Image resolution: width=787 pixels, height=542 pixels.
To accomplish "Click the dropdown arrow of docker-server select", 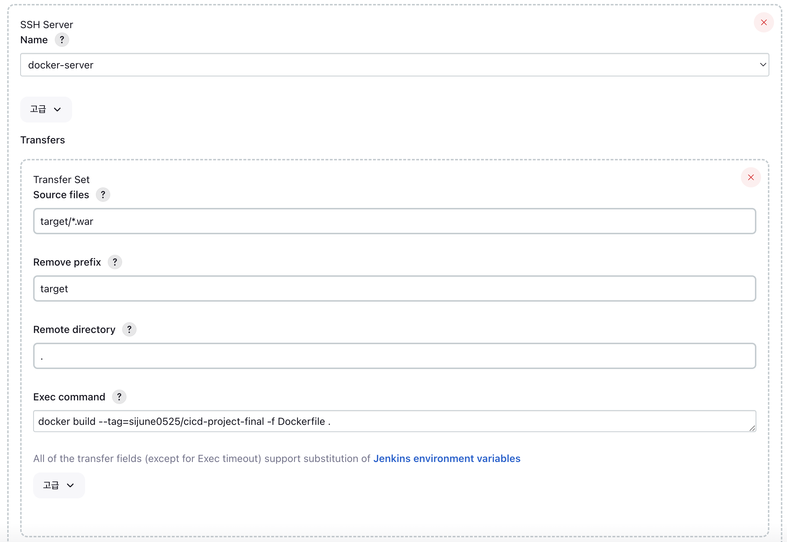I will click(762, 65).
